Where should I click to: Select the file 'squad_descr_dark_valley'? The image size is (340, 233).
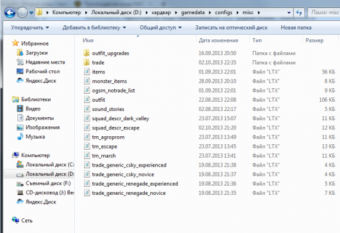coord(121,118)
